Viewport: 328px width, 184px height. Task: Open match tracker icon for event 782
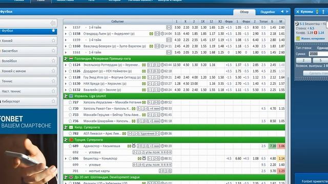click(124, 133)
